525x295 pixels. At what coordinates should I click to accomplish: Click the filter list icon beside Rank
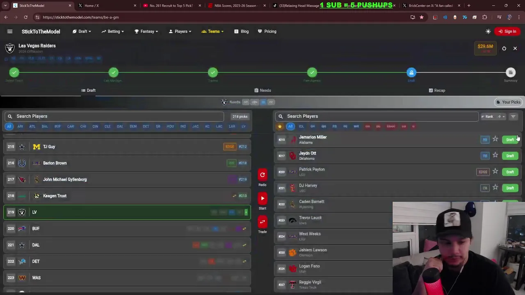point(513,116)
